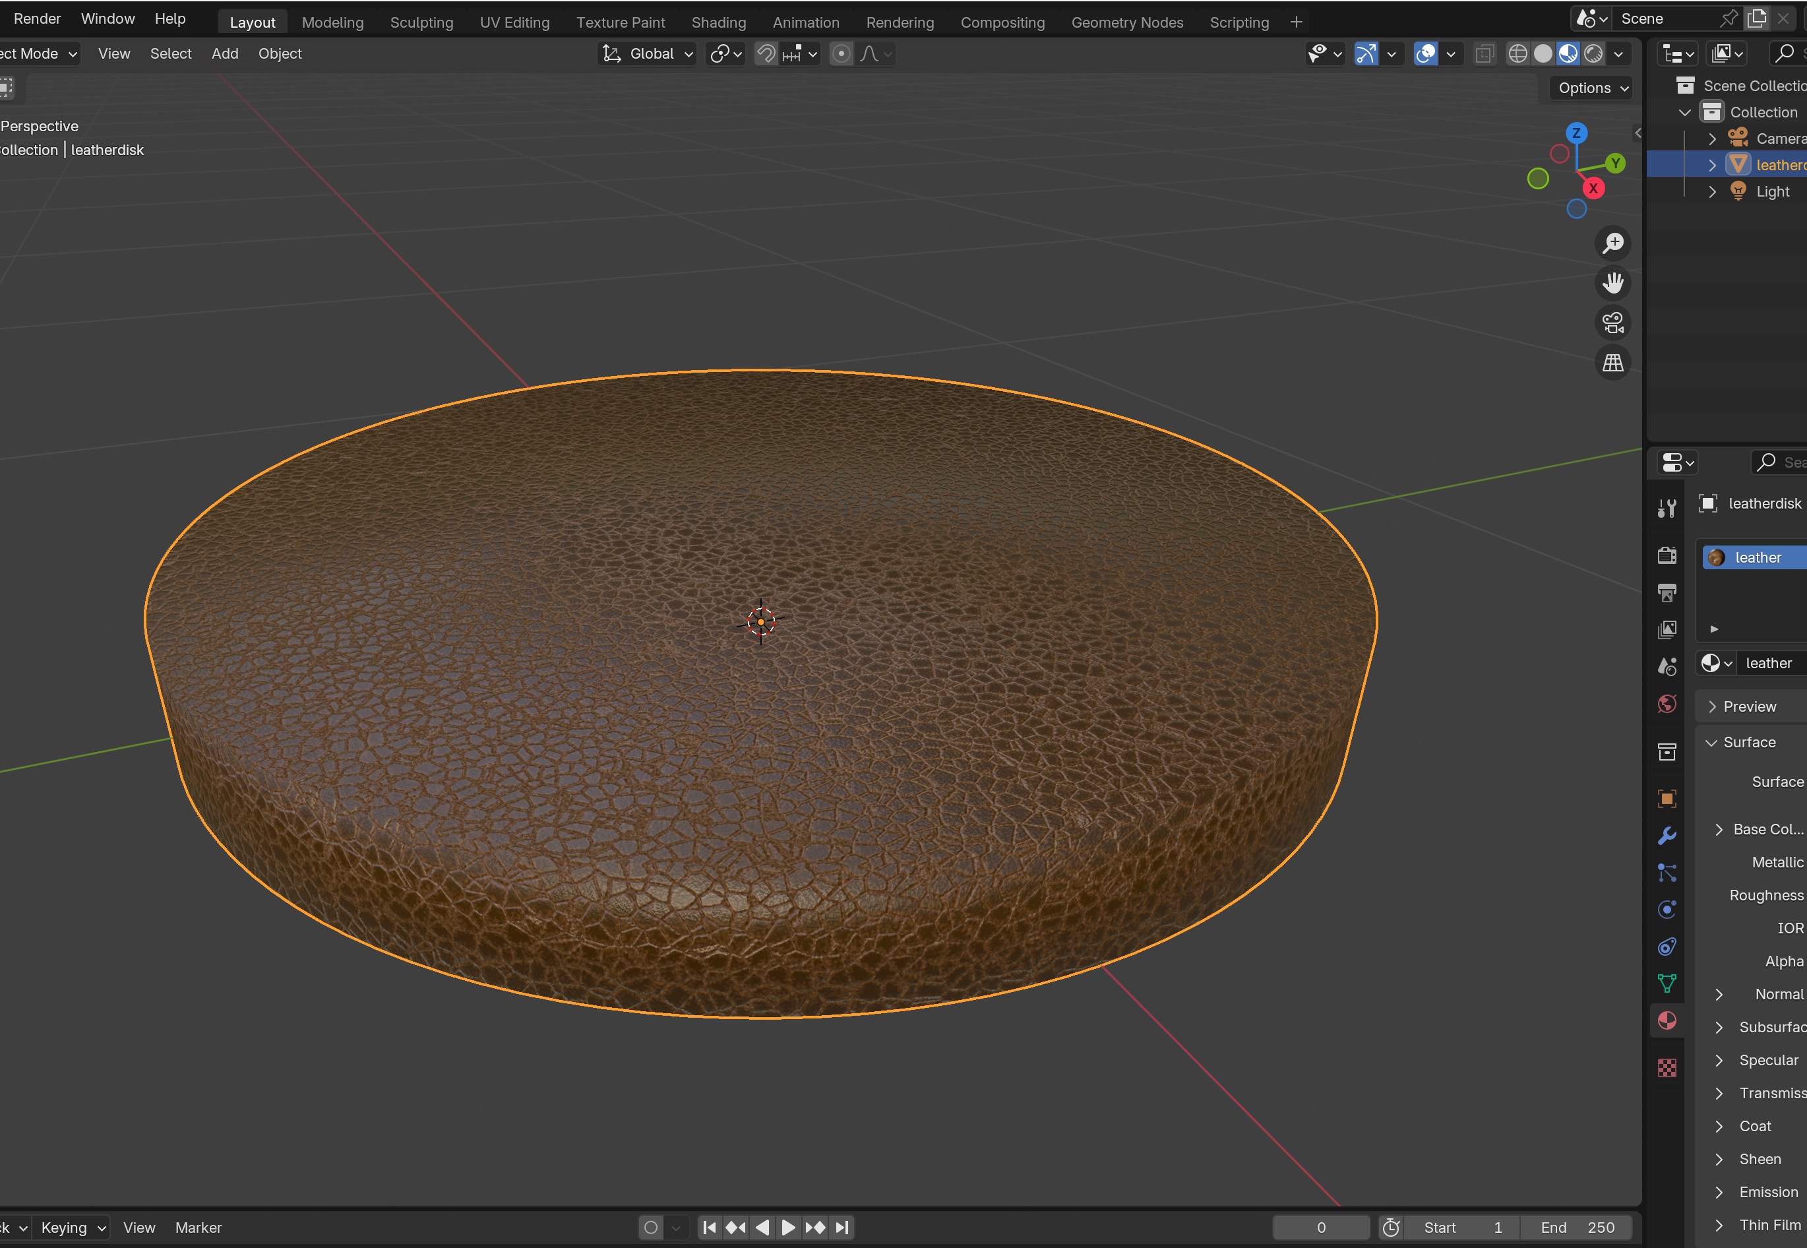Screen dimensions: 1807x1248
Task: Toggle viewport overlays on or off
Action: 1426,54
